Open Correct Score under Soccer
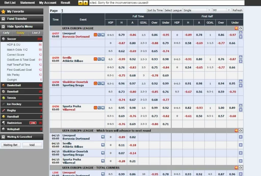The image size is (261, 176). click(16, 55)
